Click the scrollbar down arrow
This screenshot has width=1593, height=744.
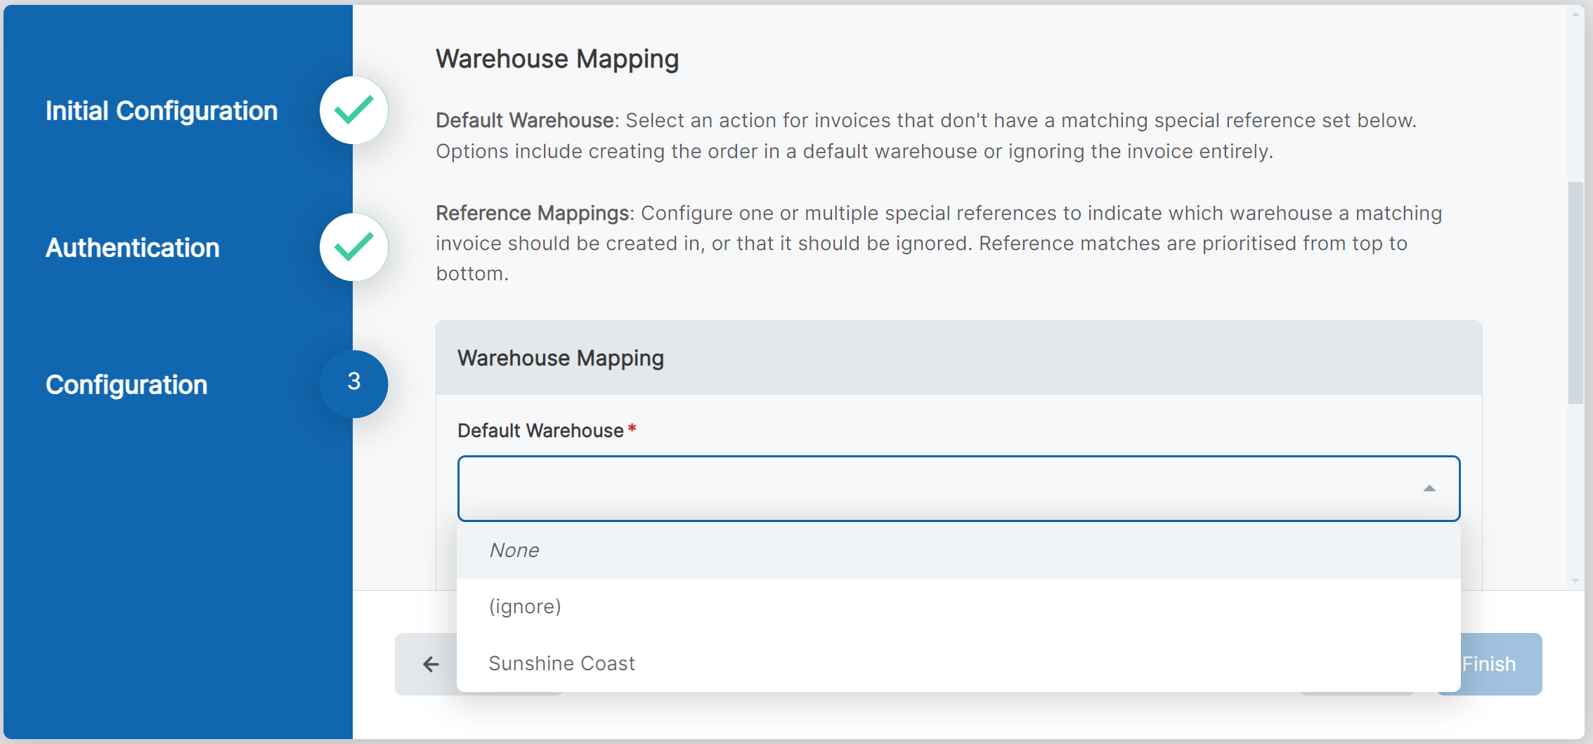pyautogui.click(x=1575, y=581)
